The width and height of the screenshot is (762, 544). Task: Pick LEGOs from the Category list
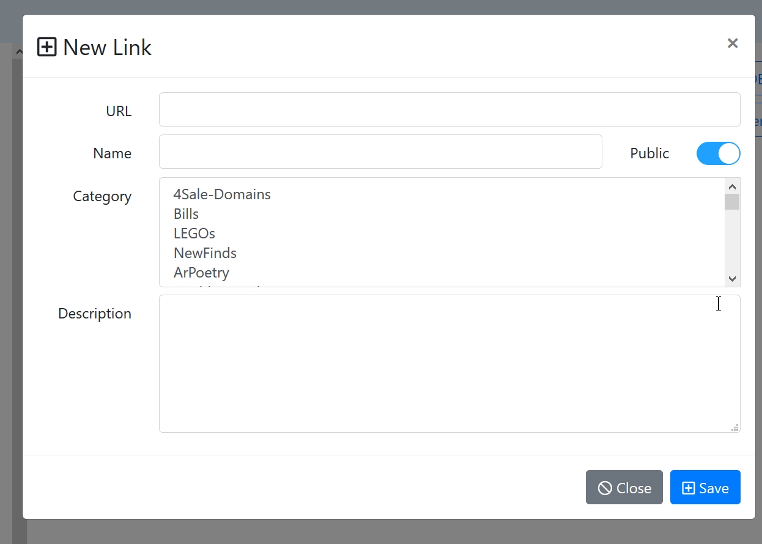[194, 233]
